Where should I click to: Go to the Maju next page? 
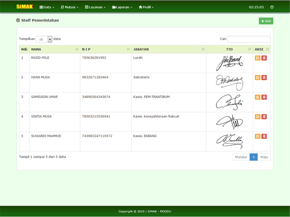264,157
